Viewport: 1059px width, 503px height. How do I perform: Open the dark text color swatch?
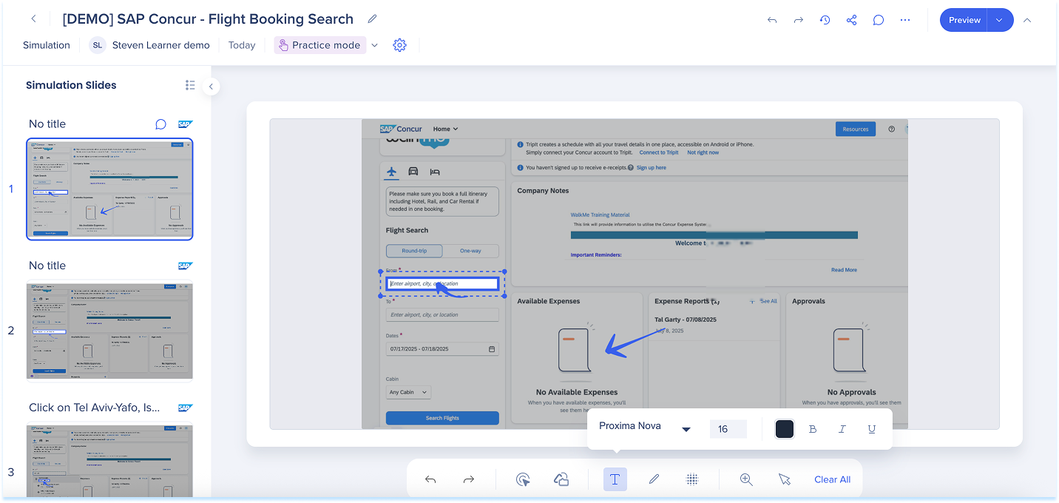[x=785, y=429]
